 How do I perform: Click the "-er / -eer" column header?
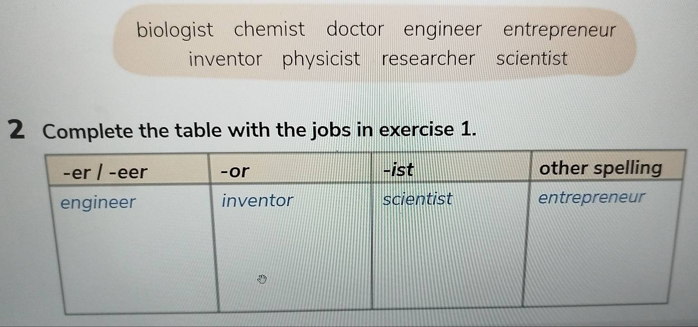(106, 172)
